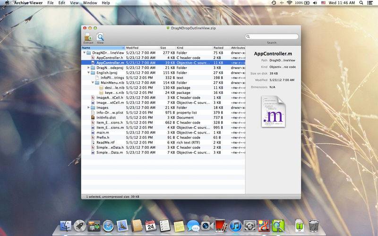Sort by the Kind column header

(194, 48)
